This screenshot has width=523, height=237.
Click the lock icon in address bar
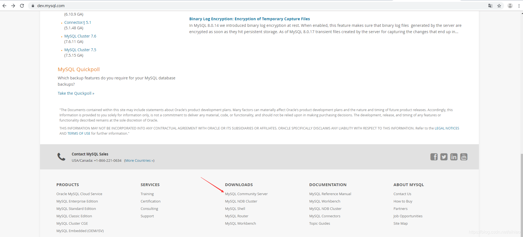(x=33, y=6)
